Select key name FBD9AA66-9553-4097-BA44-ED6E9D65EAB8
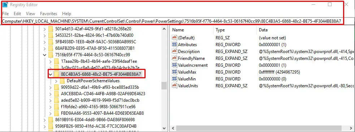This screenshot has width=355, height=132. click(102, 113)
